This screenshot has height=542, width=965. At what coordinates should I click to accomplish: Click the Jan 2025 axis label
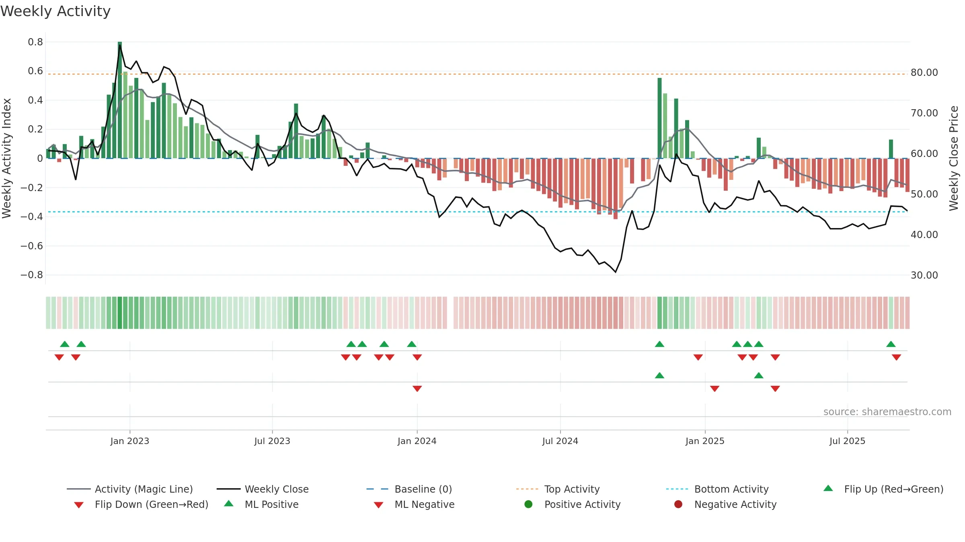[705, 441]
